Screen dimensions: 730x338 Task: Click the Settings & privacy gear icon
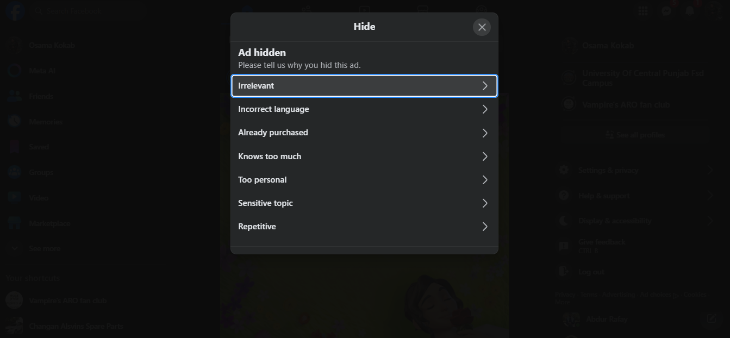tap(564, 170)
